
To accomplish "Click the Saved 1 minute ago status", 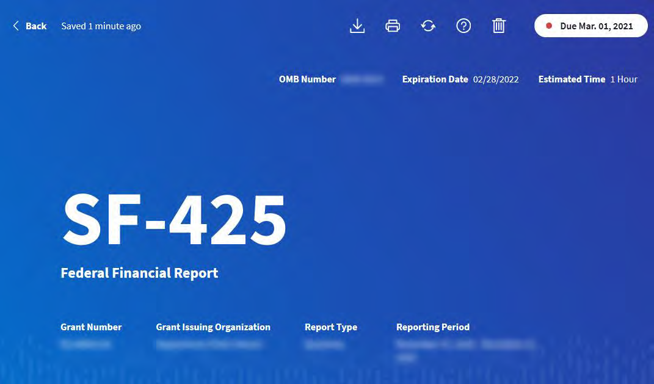I will (101, 26).
